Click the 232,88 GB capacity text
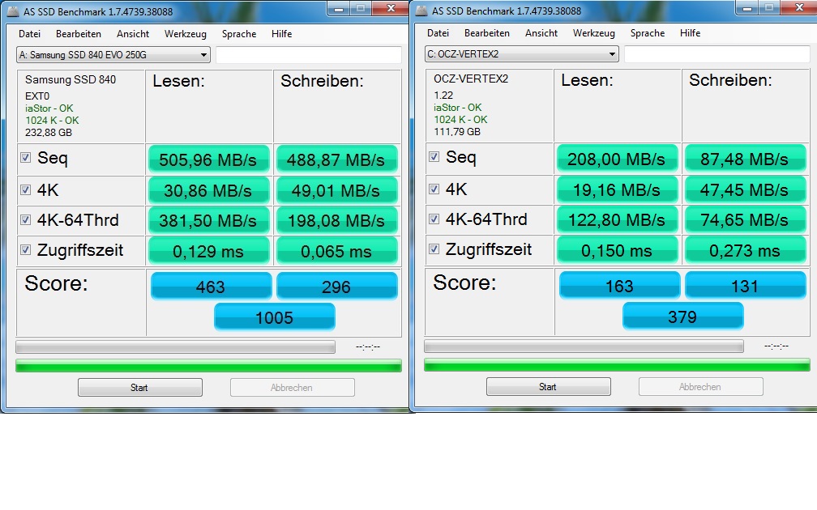Image resolution: width=817 pixels, height=510 pixels. [49, 132]
